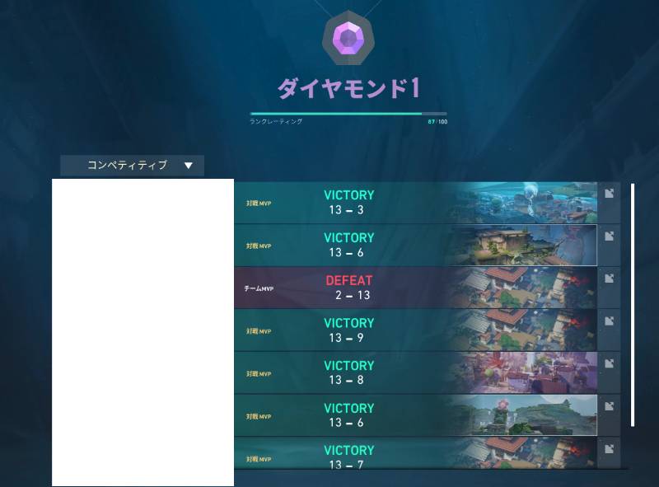
Task: Open details icon for 2 – 13 defeat match
Action: (x=609, y=279)
